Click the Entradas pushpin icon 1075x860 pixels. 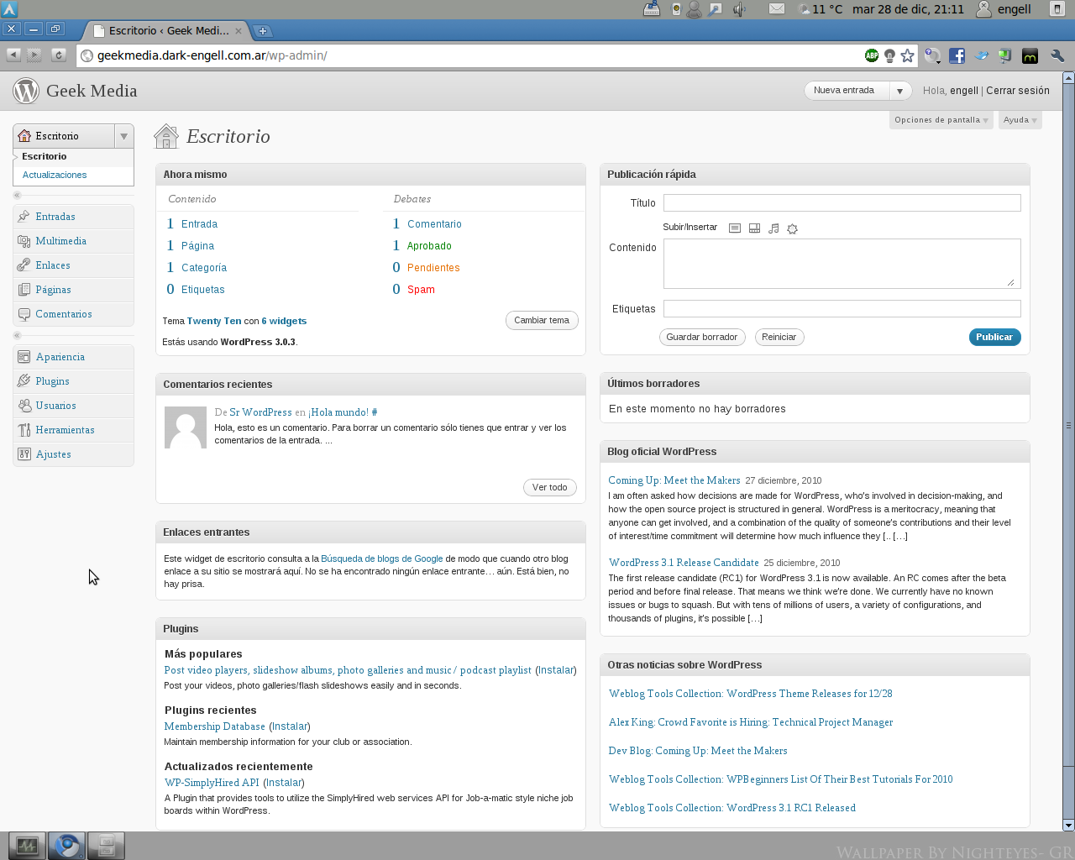[24, 217]
